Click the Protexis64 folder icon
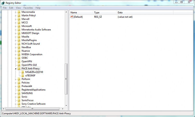 (19, 86)
